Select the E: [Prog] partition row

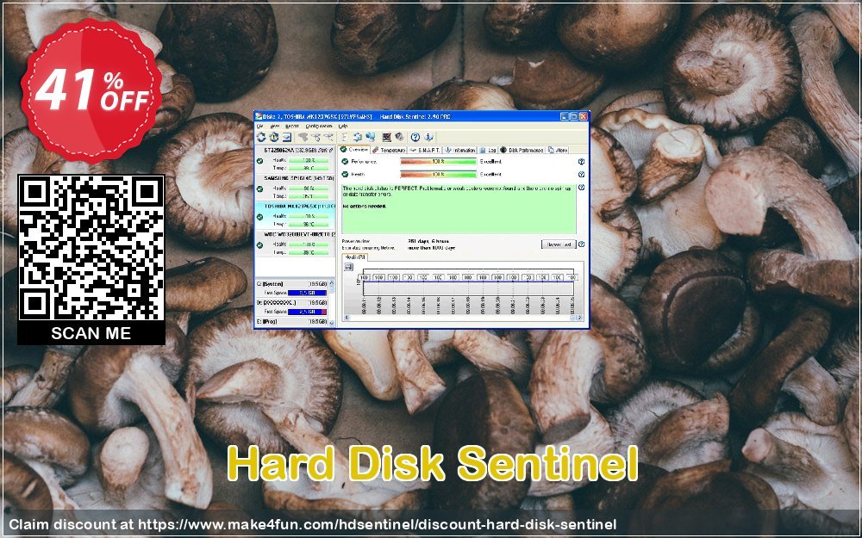pos(292,321)
